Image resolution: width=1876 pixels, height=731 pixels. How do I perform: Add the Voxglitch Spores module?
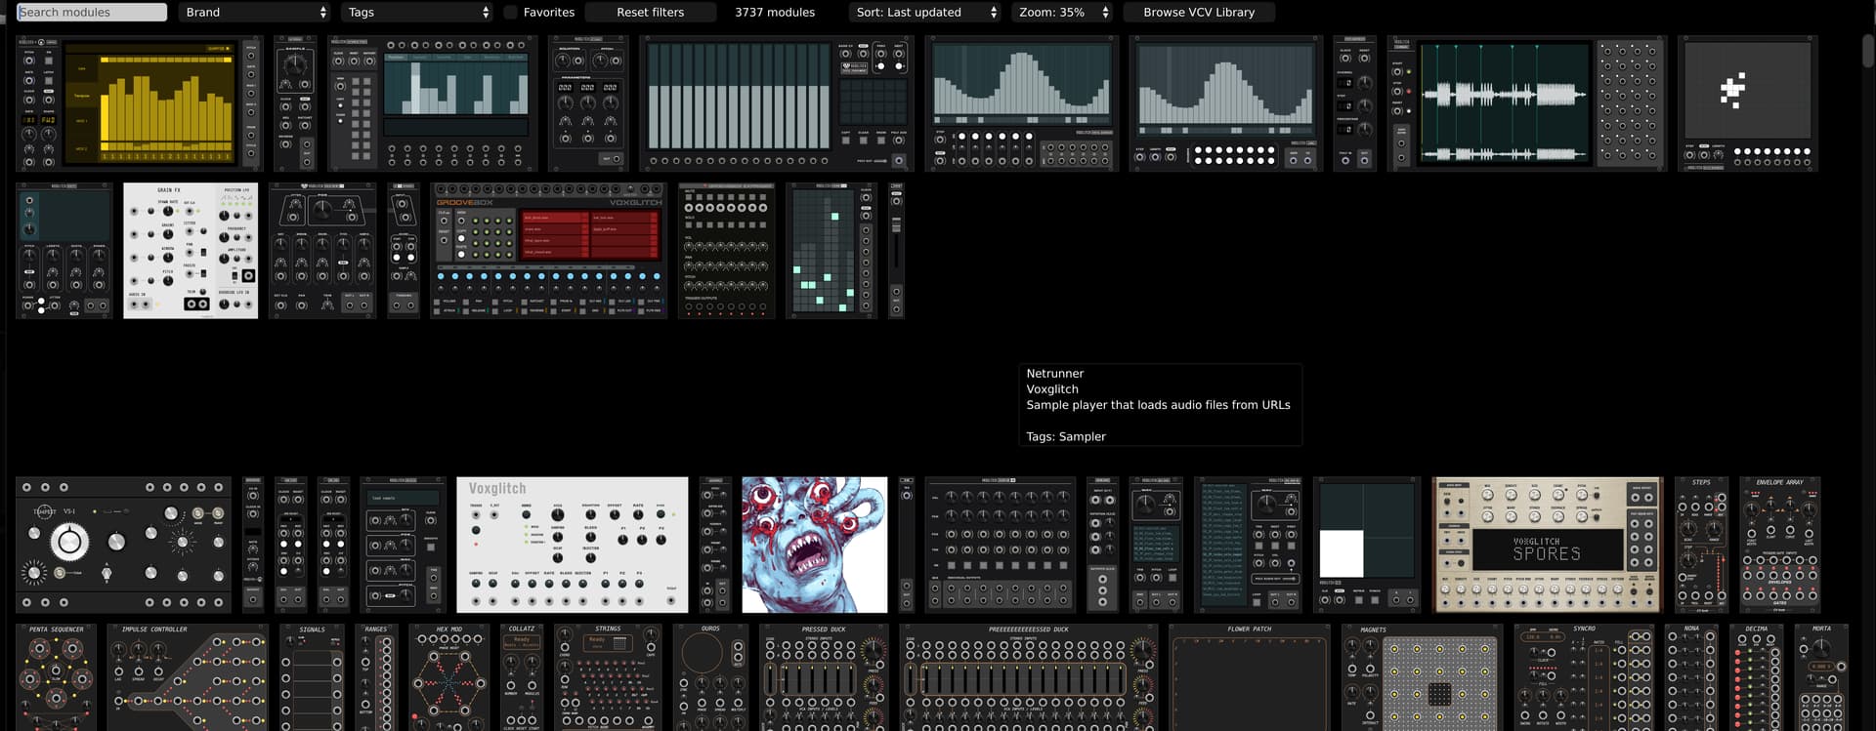click(x=1547, y=545)
